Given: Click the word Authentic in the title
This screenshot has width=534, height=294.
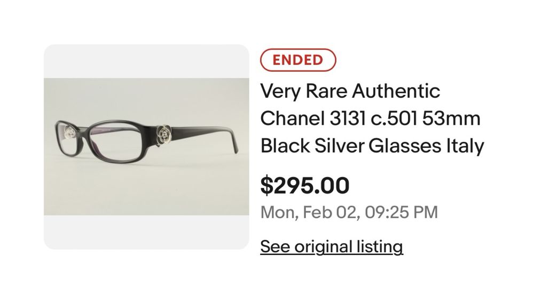Looking at the screenshot, I should click(396, 91).
